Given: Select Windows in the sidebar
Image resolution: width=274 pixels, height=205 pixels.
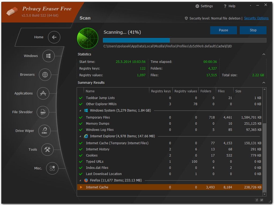Looking at the screenshot, I should coord(31,56).
